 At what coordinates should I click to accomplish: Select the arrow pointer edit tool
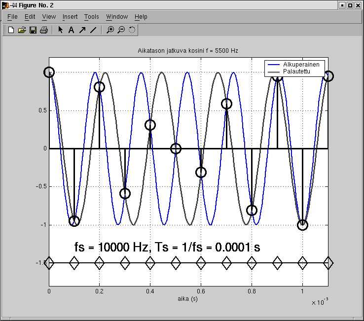coord(60,30)
